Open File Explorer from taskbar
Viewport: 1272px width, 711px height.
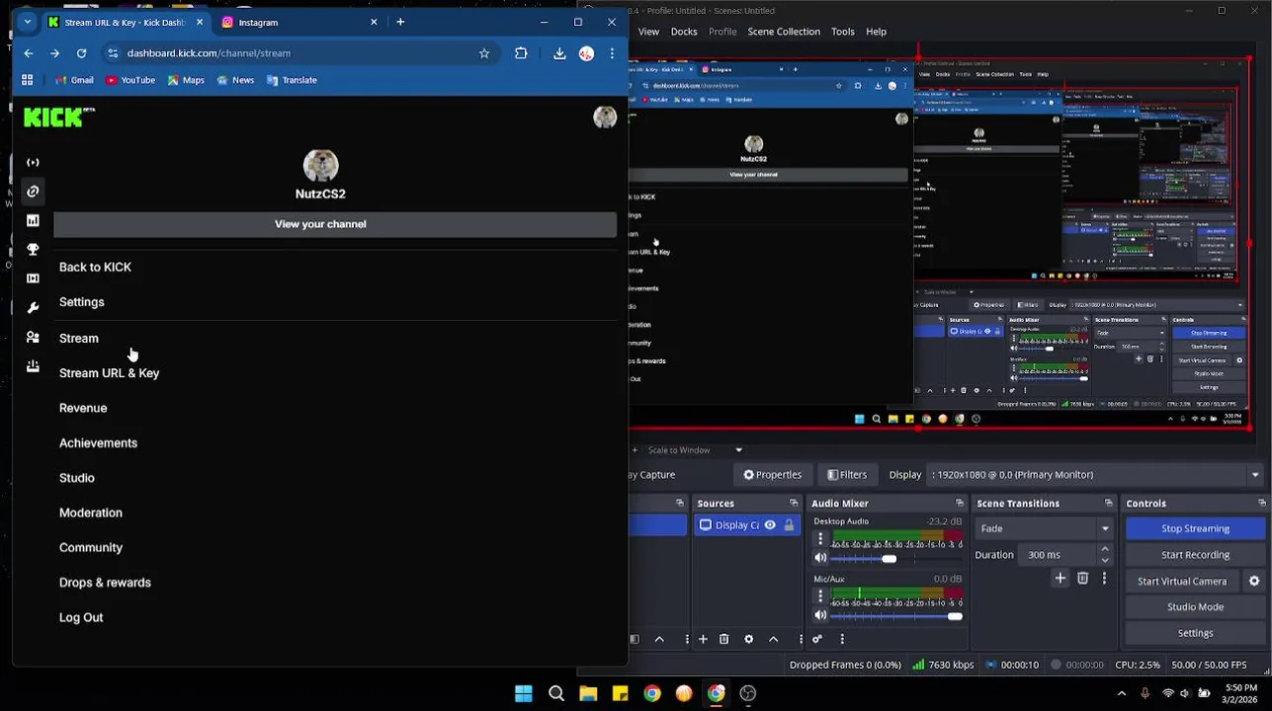coord(588,693)
